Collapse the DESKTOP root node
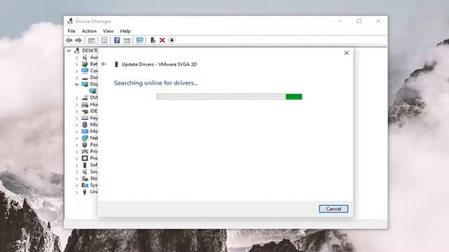This screenshot has height=252, width=449. [x=69, y=50]
